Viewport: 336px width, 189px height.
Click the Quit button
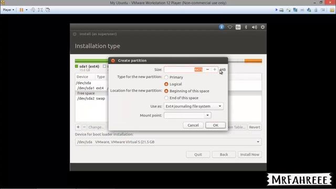198,154
